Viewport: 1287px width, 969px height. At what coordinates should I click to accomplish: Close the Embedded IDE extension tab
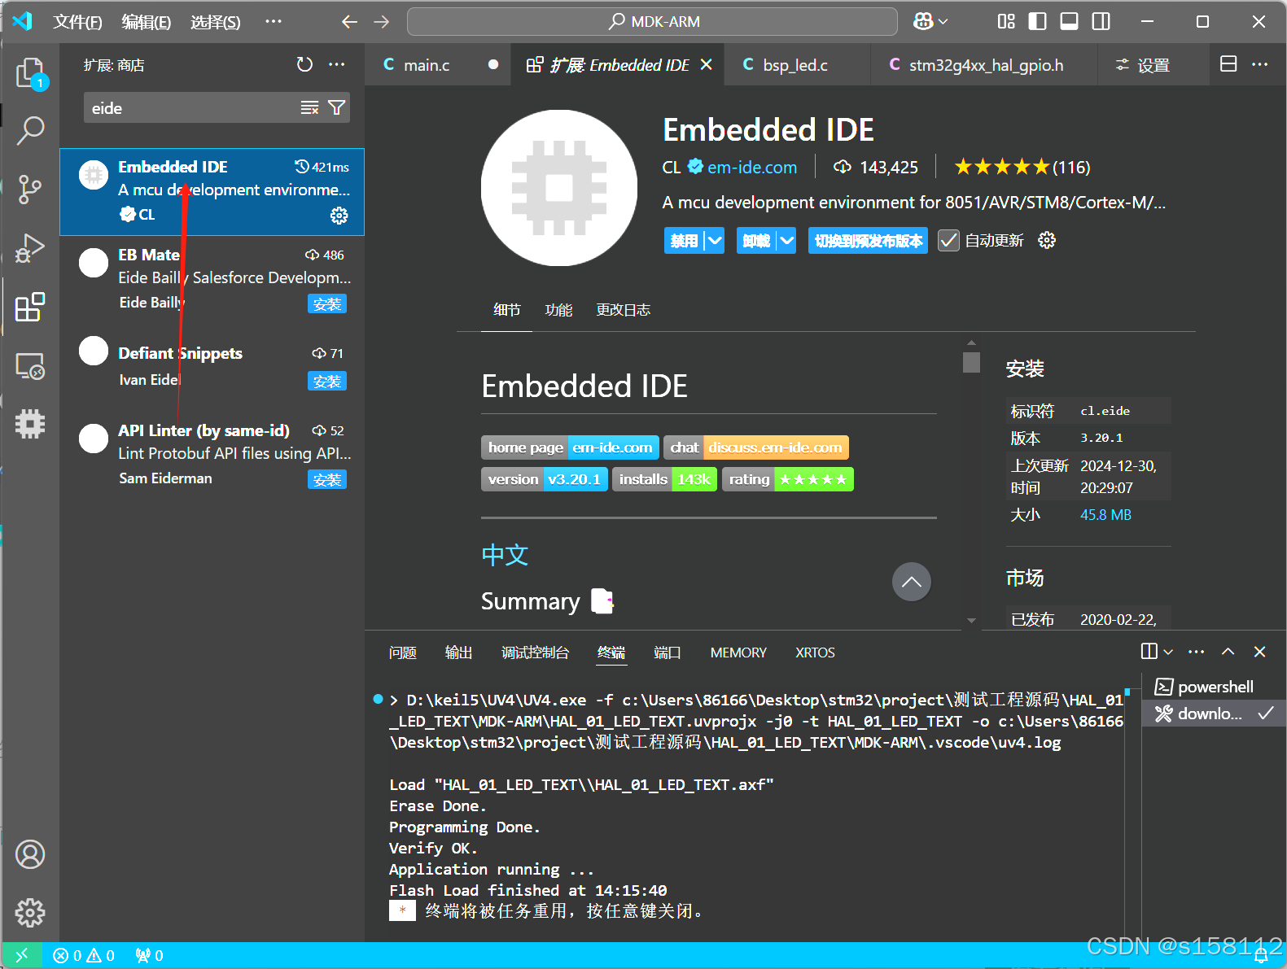[x=707, y=64]
